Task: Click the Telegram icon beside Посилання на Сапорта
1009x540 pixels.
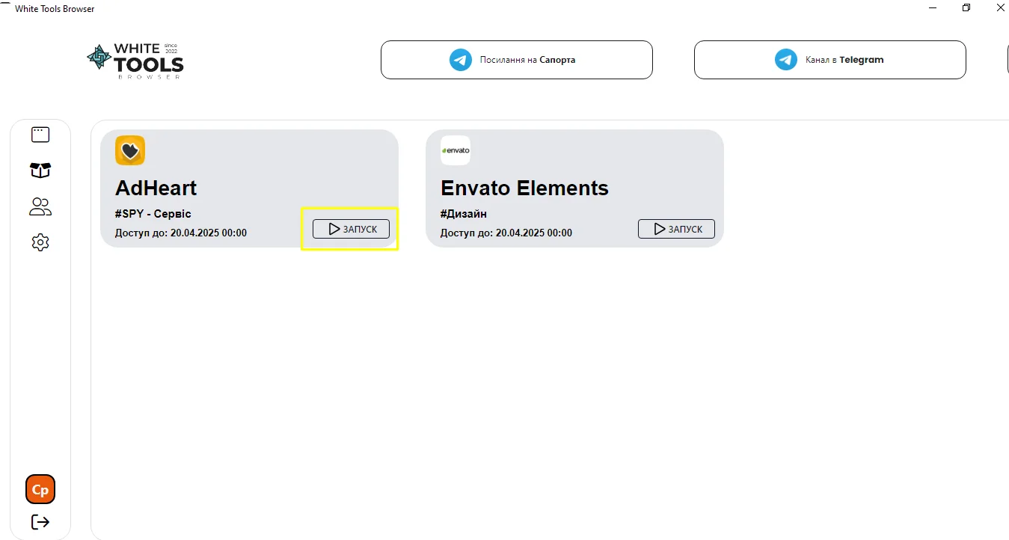Action: (x=461, y=60)
